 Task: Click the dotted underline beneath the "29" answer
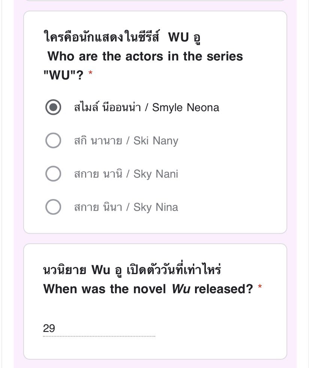pos(99,336)
